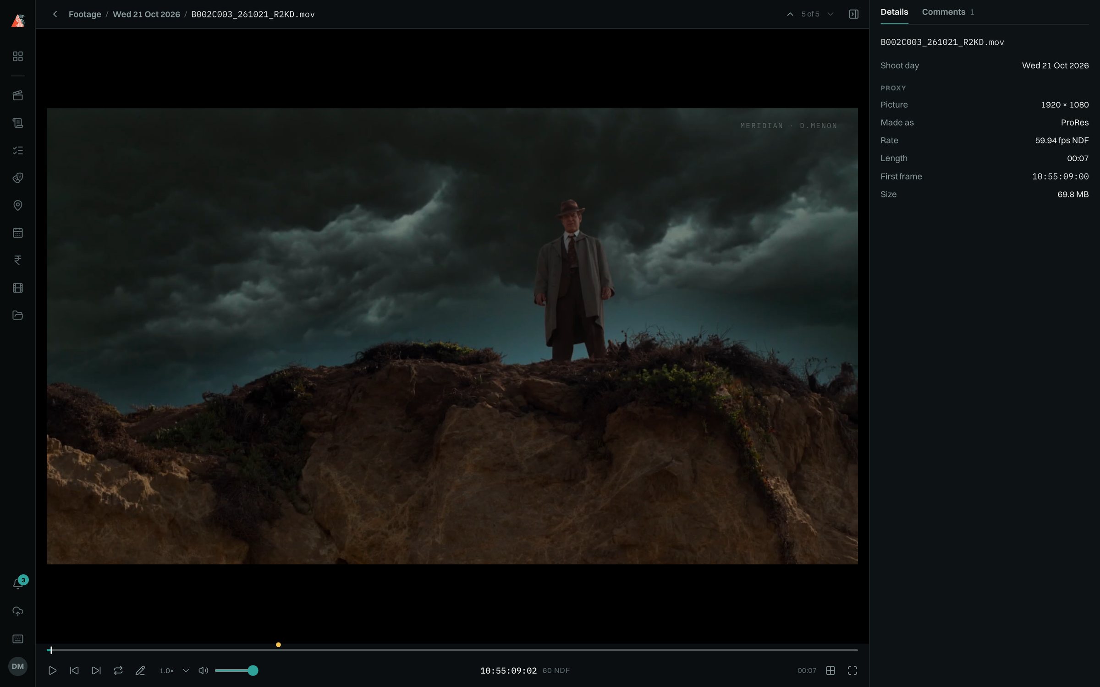Open the script pages icon in sidebar
Screen dimensions: 1100x687
pos(17,123)
